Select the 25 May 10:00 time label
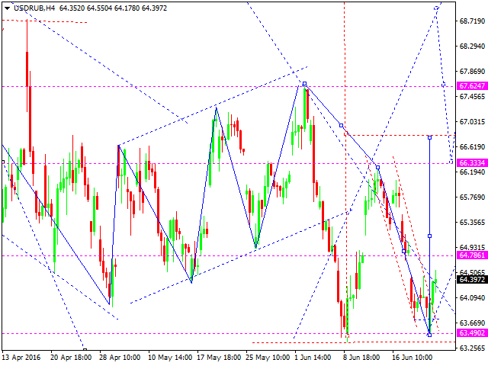This screenshot has width=488, height=366. point(268,358)
